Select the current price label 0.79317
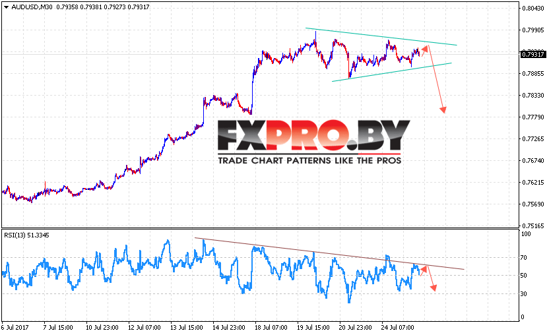 coord(532,54)
